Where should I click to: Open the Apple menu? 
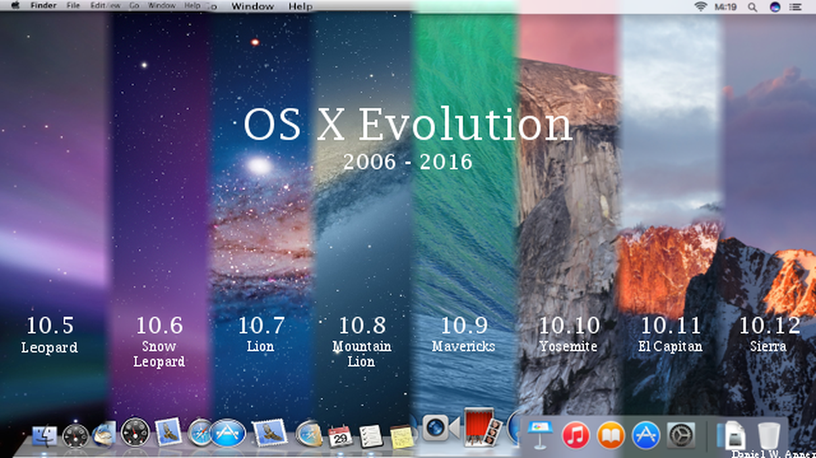pos(15,5)
